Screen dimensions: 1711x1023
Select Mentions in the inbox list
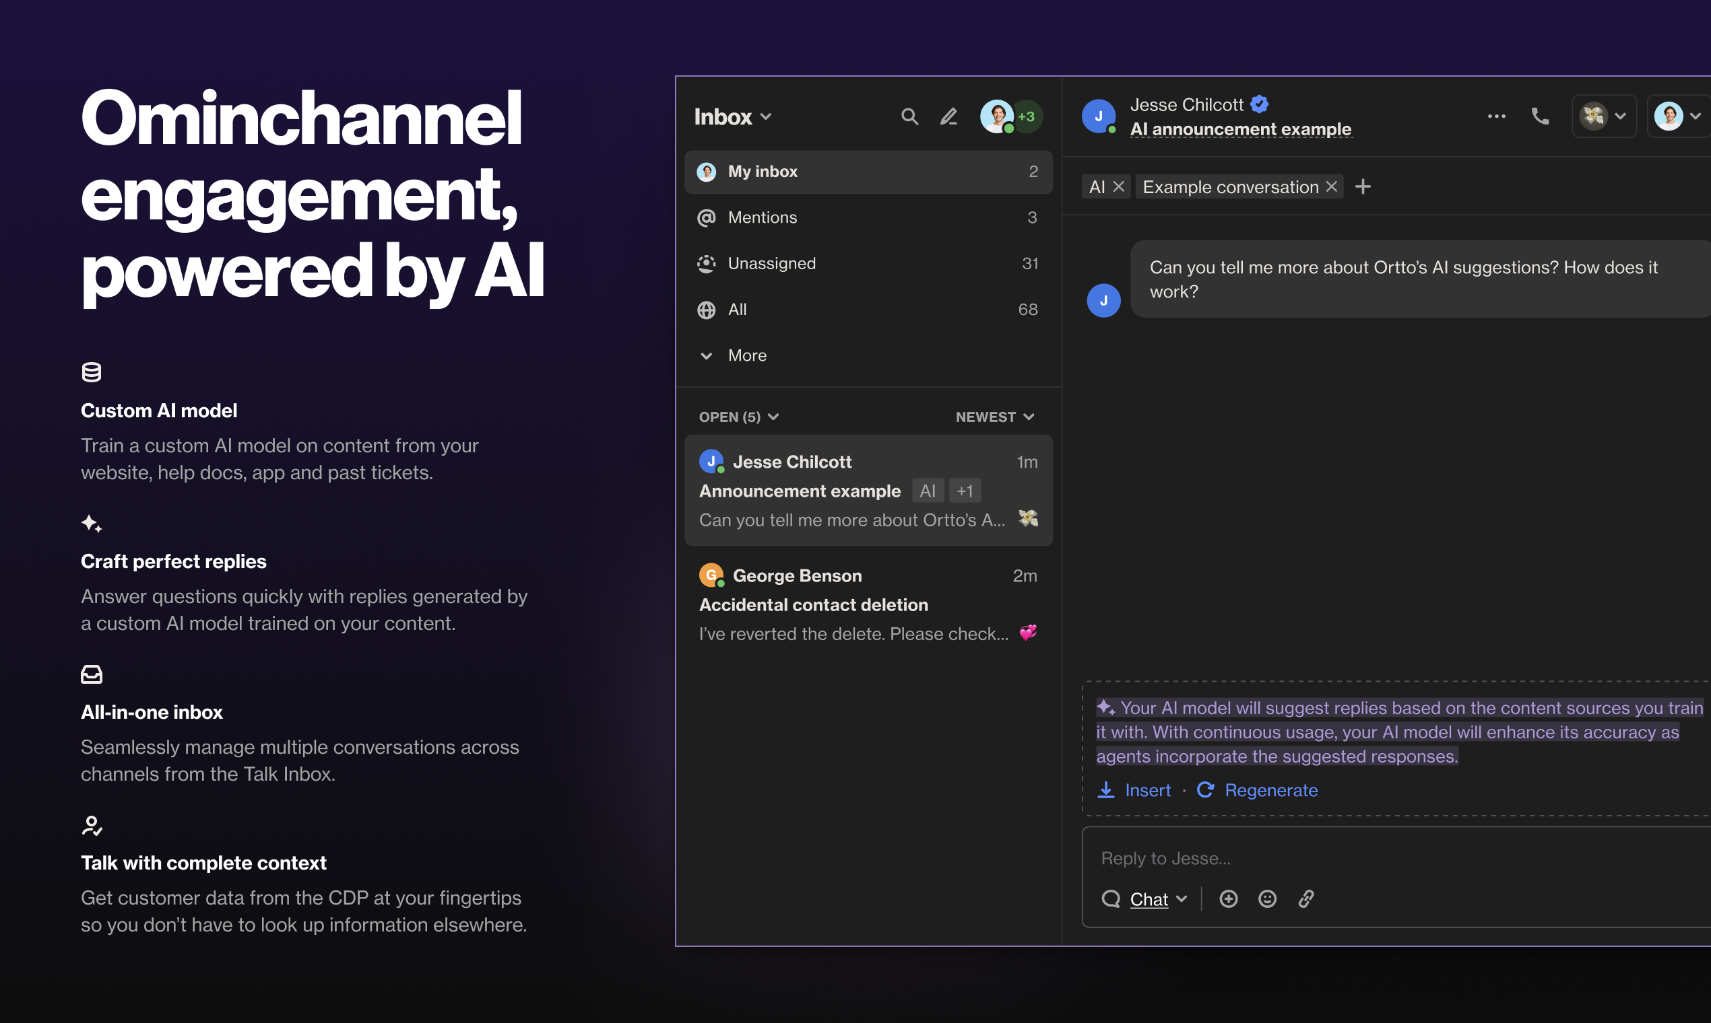[x=762, y=217]
